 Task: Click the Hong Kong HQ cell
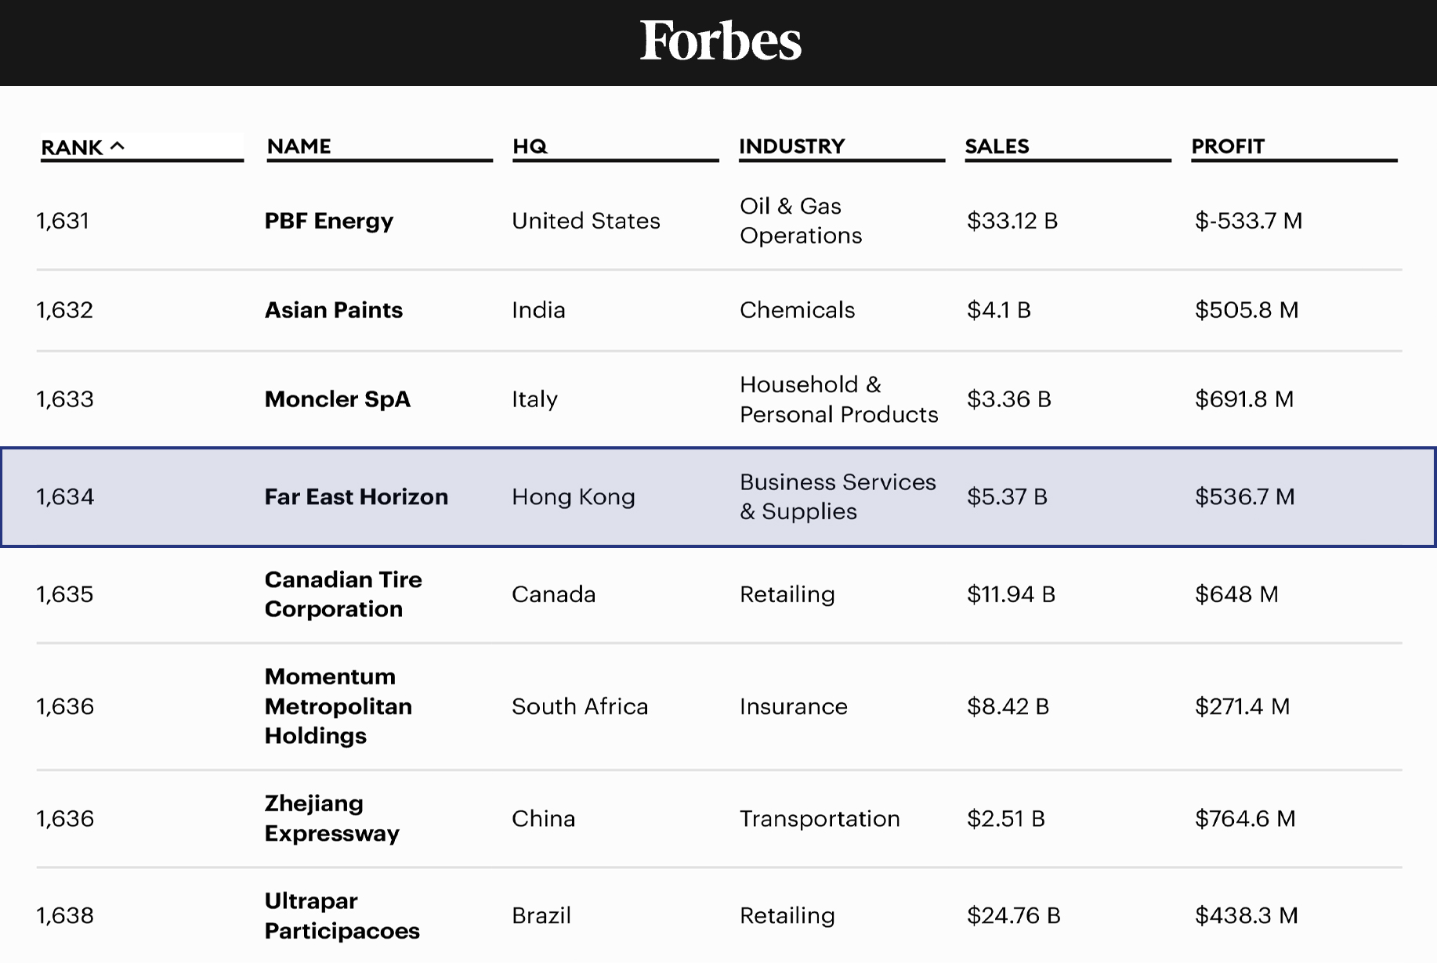573,496
